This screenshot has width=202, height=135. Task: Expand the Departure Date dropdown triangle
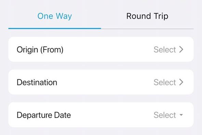click(x=181, y=115)
